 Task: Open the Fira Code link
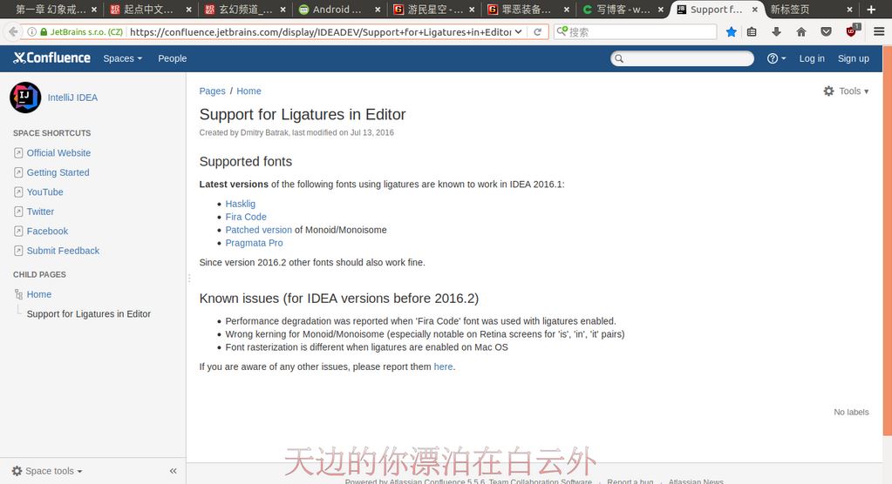(246, 217)
